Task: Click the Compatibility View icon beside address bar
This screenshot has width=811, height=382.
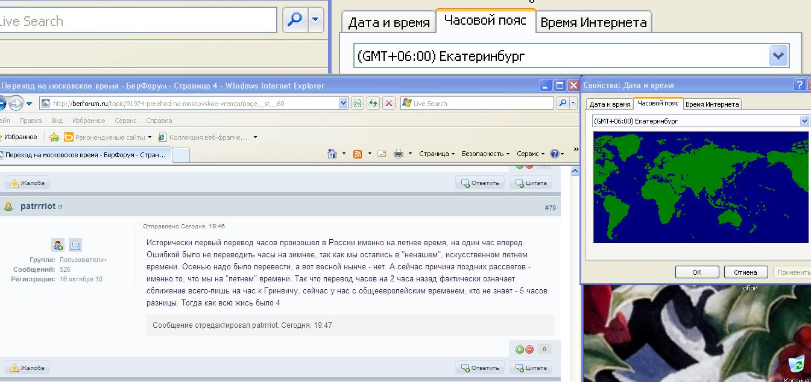Action: pyautogui.click(x=358, y=103)
